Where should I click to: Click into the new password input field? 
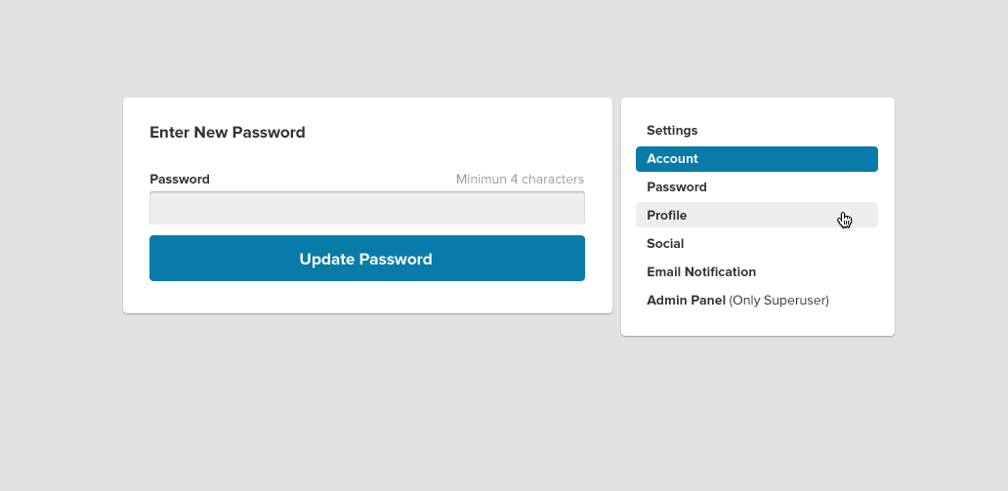pyautogui.click(x=367, y=208)
